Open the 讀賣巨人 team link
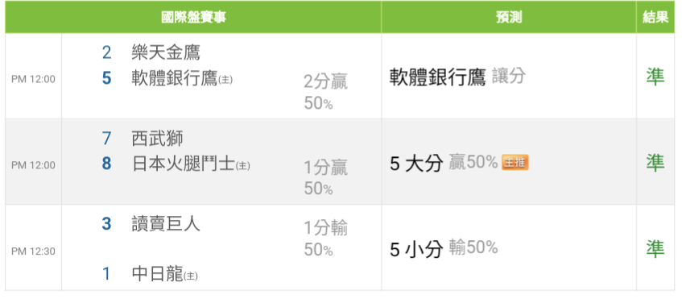This screenshot has height=299, width=682. (166, 224)
